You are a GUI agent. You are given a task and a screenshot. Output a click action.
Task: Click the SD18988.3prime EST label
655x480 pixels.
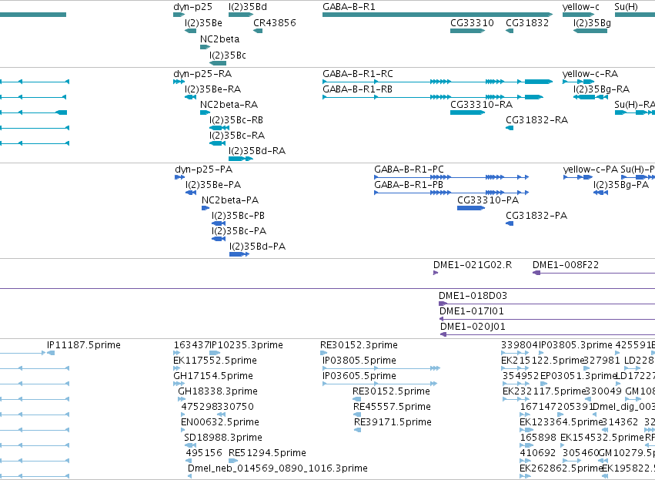pos(223,438)
